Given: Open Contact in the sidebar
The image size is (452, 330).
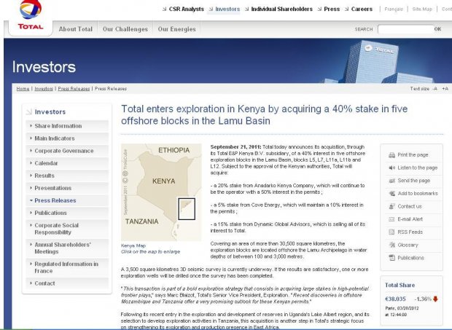Looking at the screenshot, I should coord(67,283).
